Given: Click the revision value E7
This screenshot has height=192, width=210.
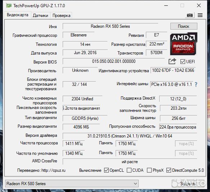Looking at the screenshot, I should (x=156, y=35).
